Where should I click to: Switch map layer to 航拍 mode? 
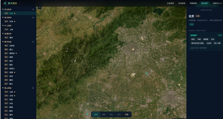coord(96,115)
